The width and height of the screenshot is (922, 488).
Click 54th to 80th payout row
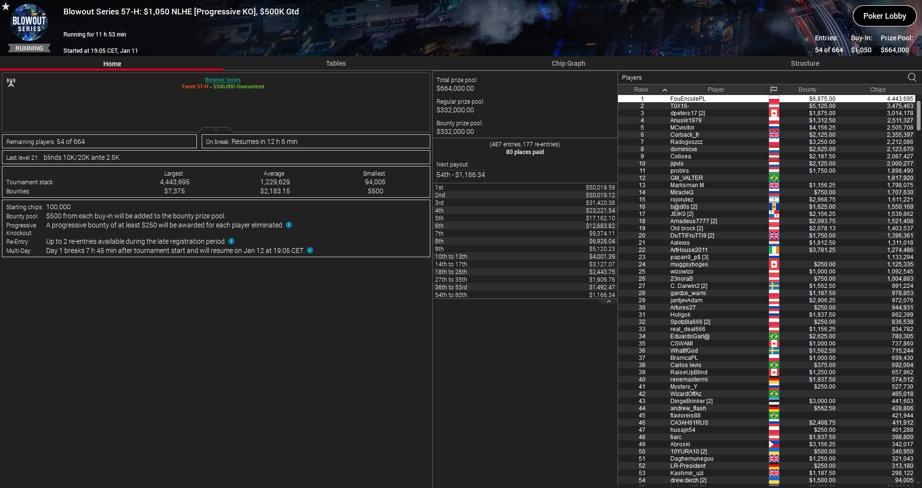525,295
